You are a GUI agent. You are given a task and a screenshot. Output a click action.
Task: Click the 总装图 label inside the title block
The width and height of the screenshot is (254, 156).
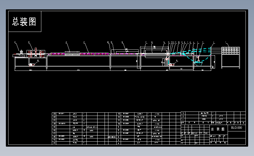point(218,129)
